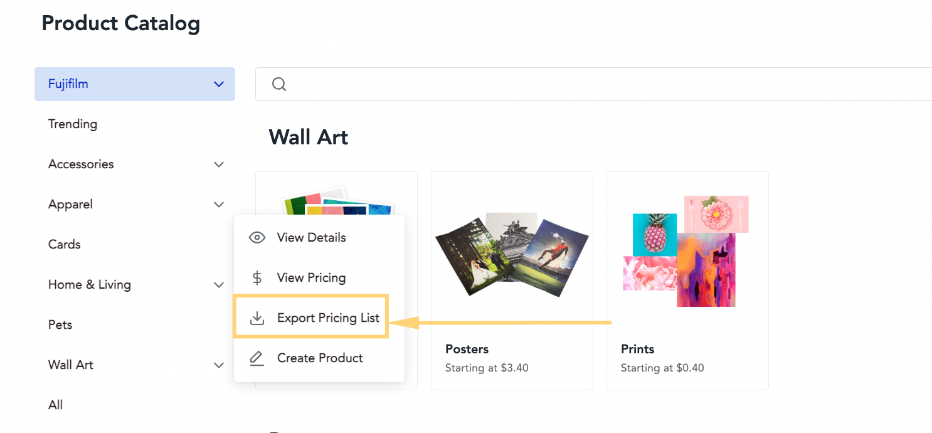Open the Pets category
The height and width of the screenshot is (433, 932).
(60, 325)
